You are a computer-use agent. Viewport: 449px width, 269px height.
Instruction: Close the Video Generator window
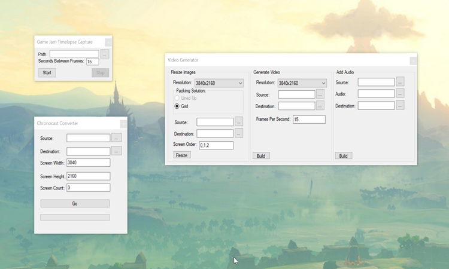(413, 61)
